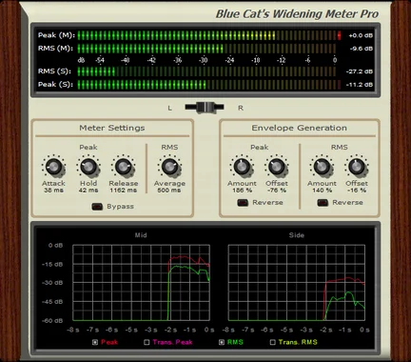This screenshot has height=362, width=411.
Task: Click the Peak Amount value 186 %
Action: pos(242,191)
